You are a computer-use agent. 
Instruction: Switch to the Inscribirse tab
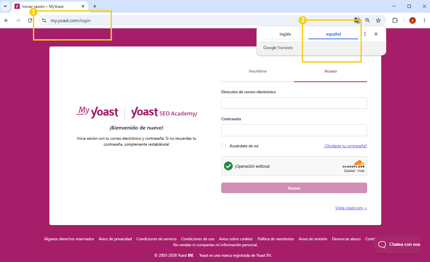click(257, 71)
